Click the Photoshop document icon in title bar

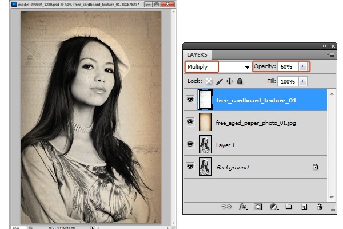point(14,4)
